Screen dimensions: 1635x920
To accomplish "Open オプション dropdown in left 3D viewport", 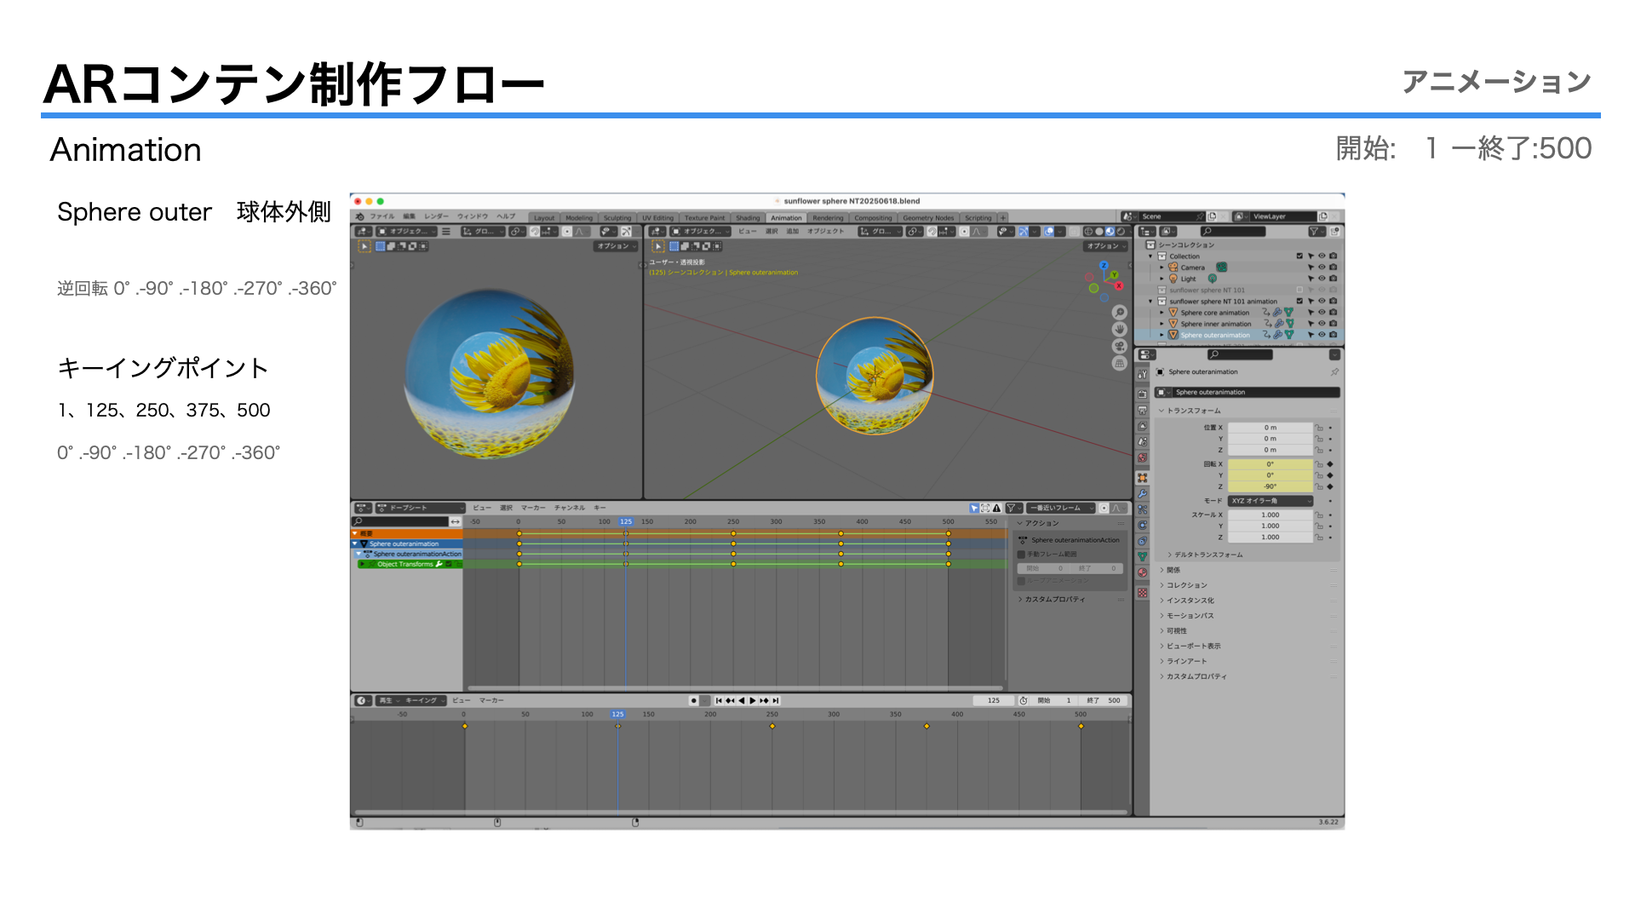I will 616,246.
